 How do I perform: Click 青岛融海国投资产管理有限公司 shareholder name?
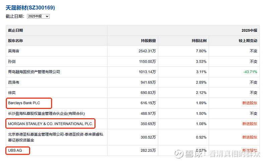point(34,72)
